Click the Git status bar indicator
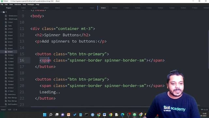 click(204, 110)
